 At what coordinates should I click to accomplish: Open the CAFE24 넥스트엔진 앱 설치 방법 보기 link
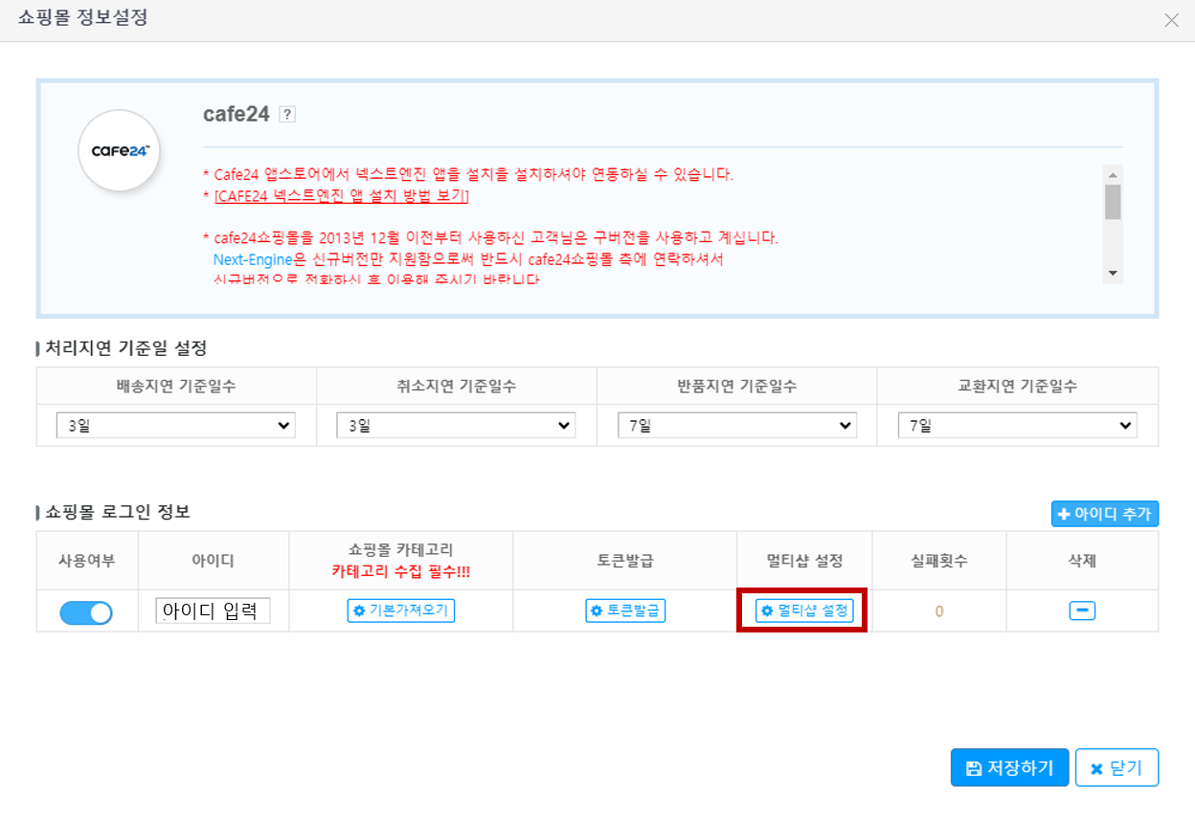342,196
